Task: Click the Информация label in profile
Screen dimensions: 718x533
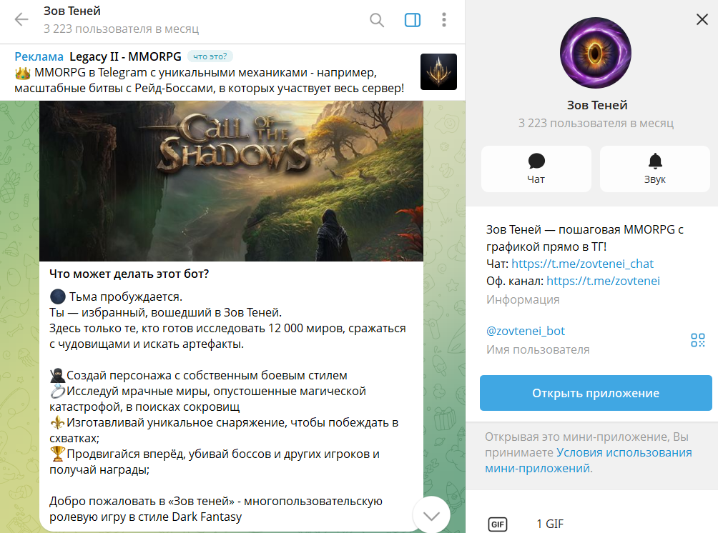Action: click(x=523, y=299)
